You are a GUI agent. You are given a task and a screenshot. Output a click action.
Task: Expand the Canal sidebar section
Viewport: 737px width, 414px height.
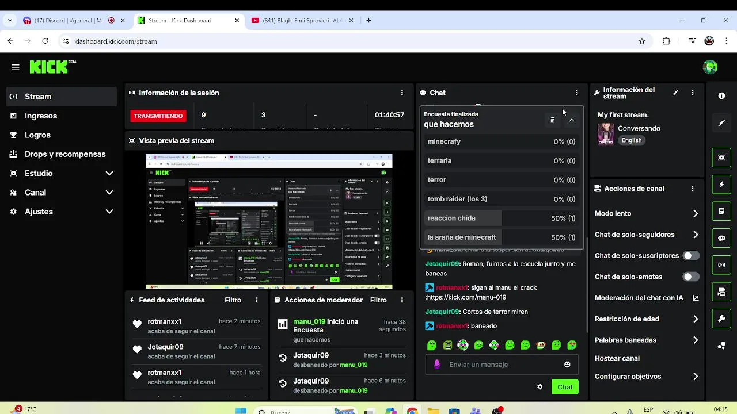[x=109, y=193]
